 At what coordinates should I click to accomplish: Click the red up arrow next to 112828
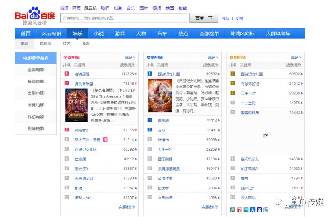(136, 74)
